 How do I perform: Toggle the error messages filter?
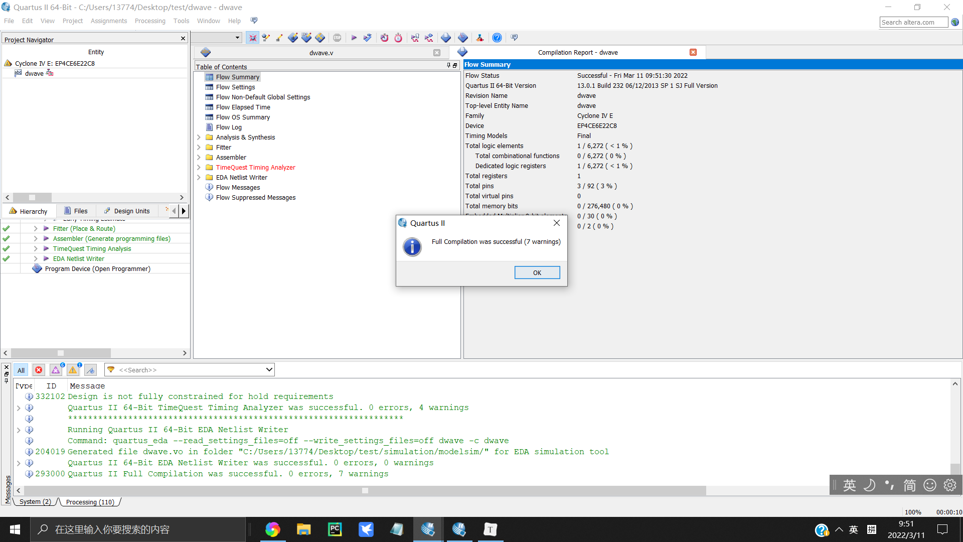pos(39,370)
